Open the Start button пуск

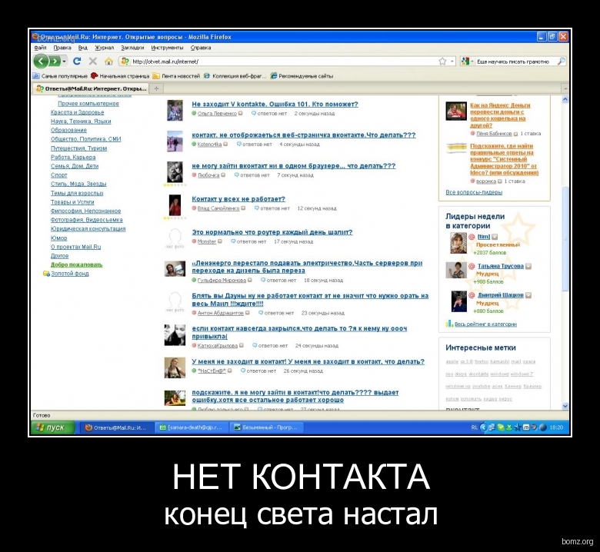tap(52, 427)
